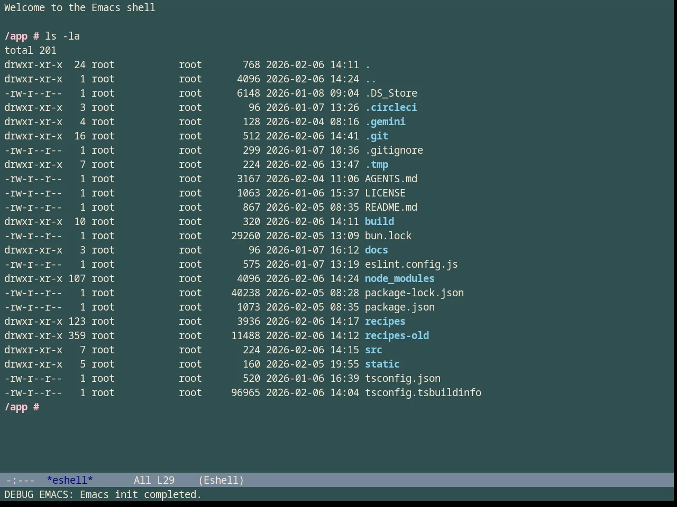Click the src directory name

click(373, 350)
